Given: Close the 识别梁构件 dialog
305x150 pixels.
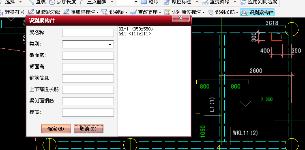Looking at the screenshot, I should tap(181, 18).
